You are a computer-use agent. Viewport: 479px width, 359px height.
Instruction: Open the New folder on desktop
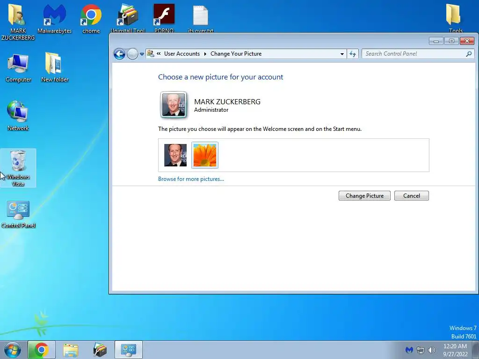coord(55,67)
